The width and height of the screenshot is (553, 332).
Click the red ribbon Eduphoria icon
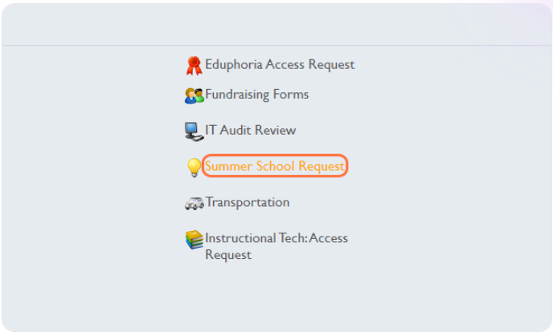coord(194,66)
